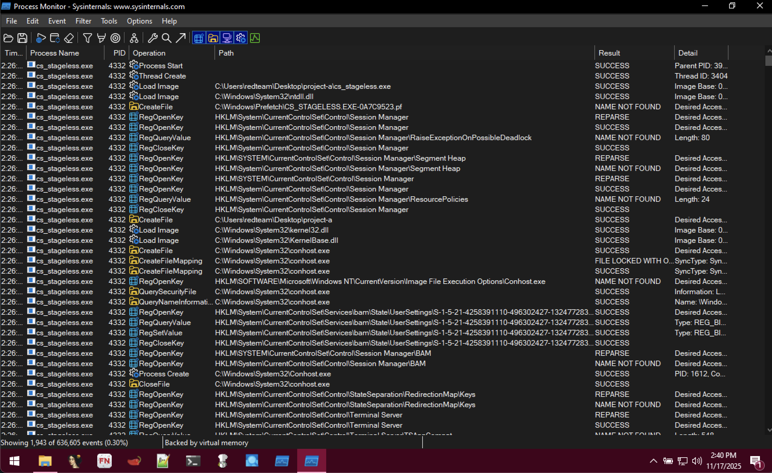Show hidden system tray icons chevron
Viewport: 772px width, 473px height.
(654, 461)
